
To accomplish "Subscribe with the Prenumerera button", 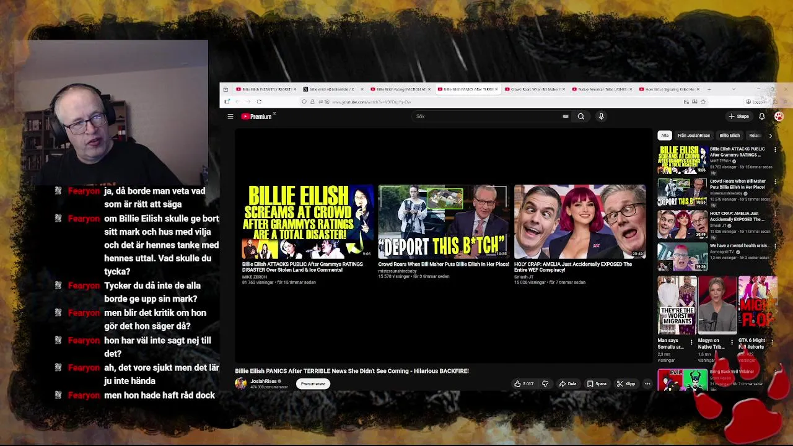I will click(x=313, y=383).
